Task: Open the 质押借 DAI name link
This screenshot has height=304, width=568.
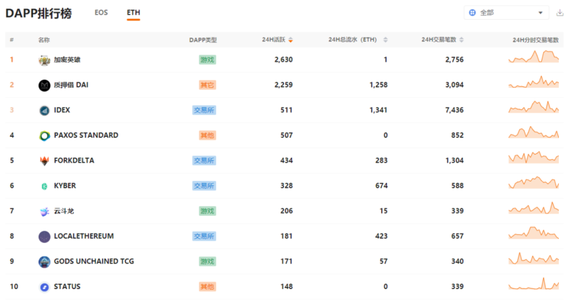Action: click(x=71, y=85)
